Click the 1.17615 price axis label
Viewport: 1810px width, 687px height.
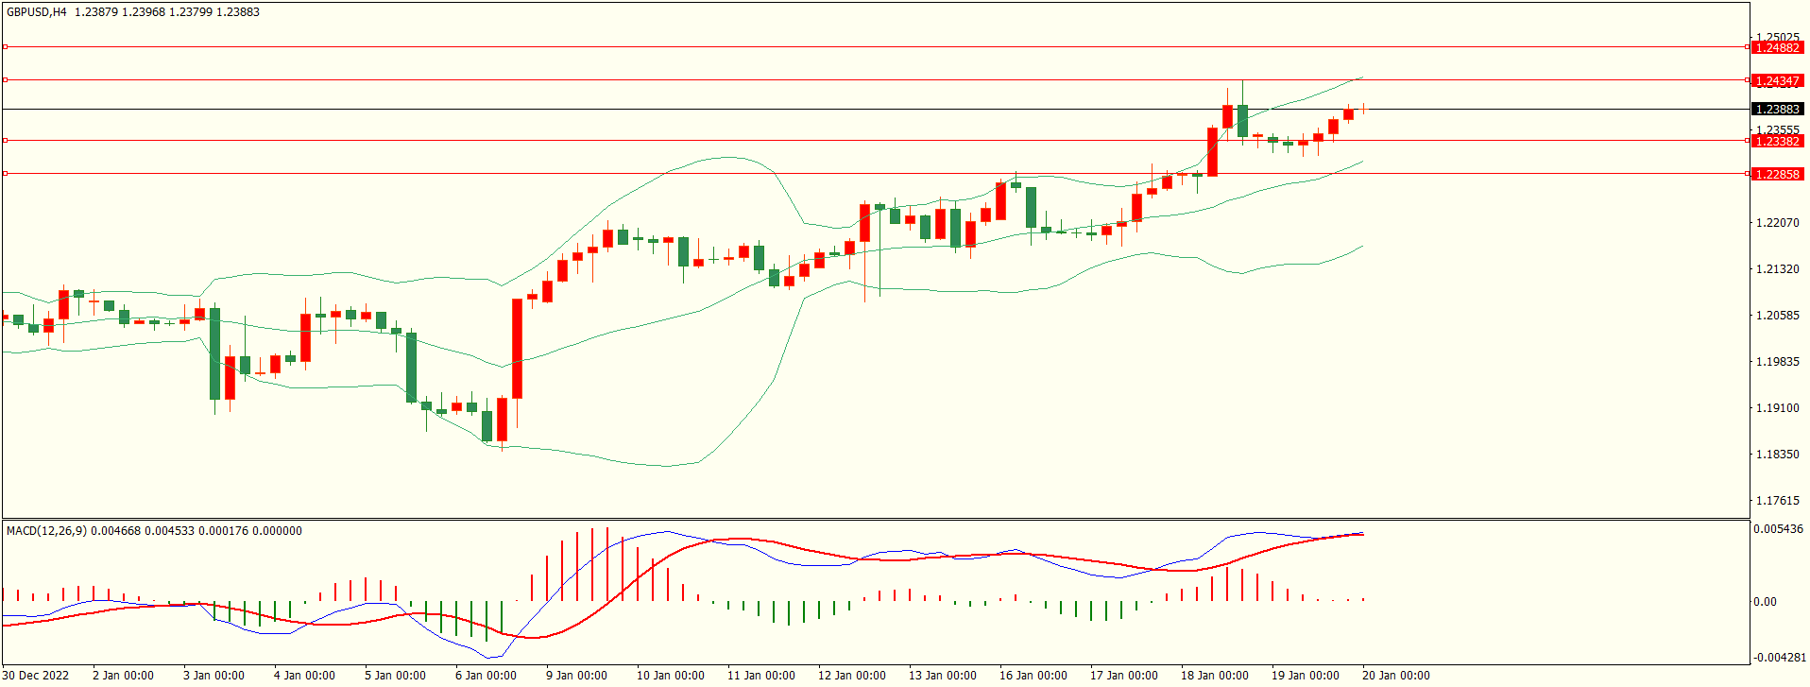[1777, 501]
